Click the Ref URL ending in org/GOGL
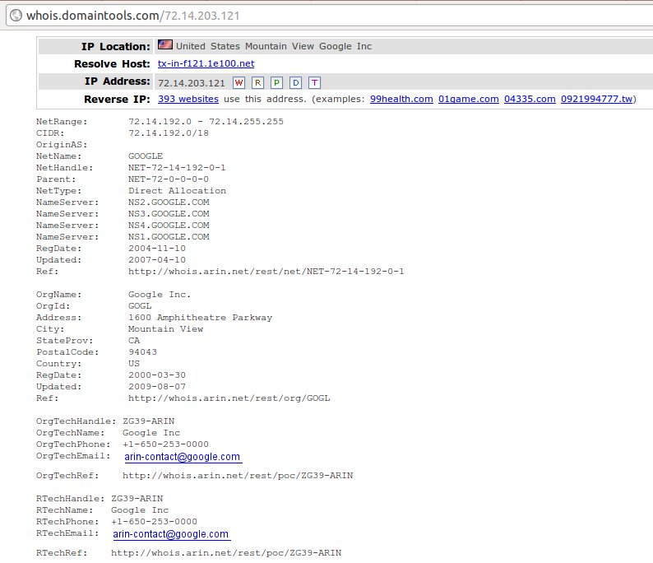The width and height of the screenshot is (653, 563). click(x=229, y=398)
